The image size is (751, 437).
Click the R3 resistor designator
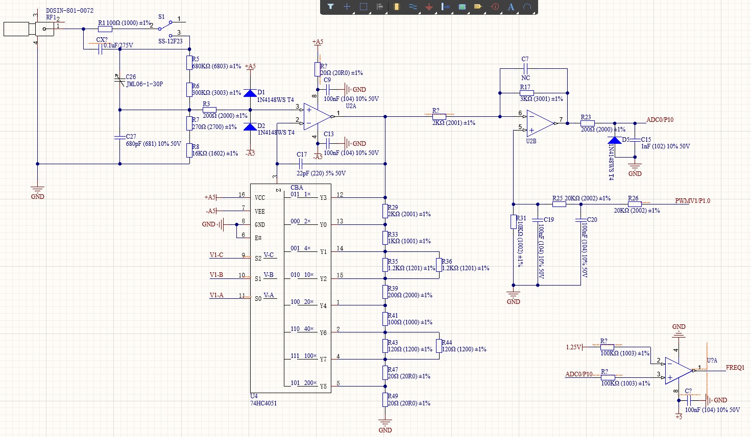pyautogui.click(x=206, y=104)
